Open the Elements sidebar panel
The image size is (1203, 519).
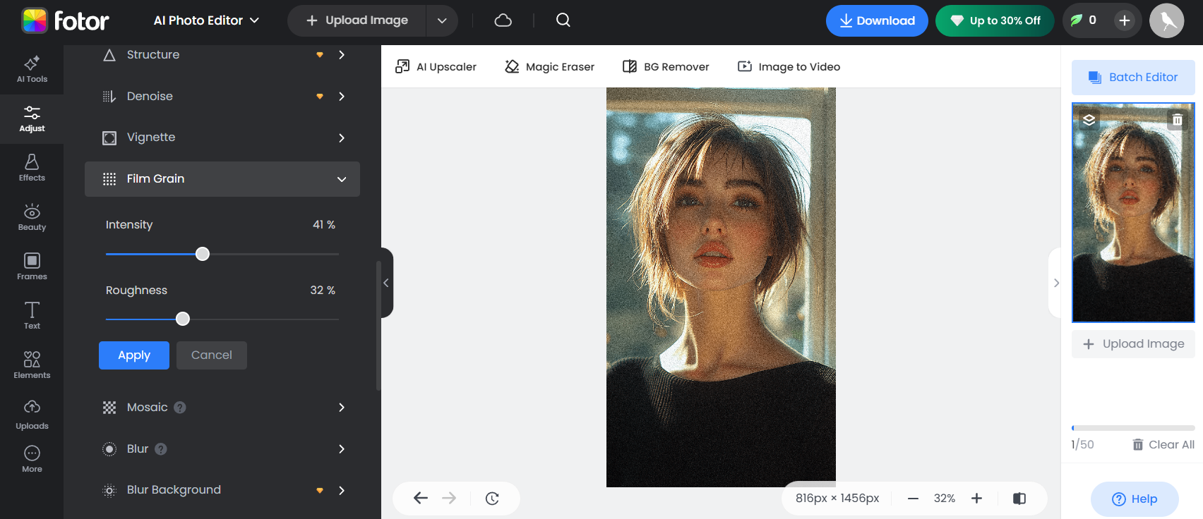pos(32,365)
